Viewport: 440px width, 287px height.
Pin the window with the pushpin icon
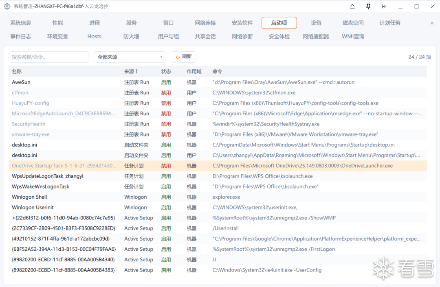[368, 6]
